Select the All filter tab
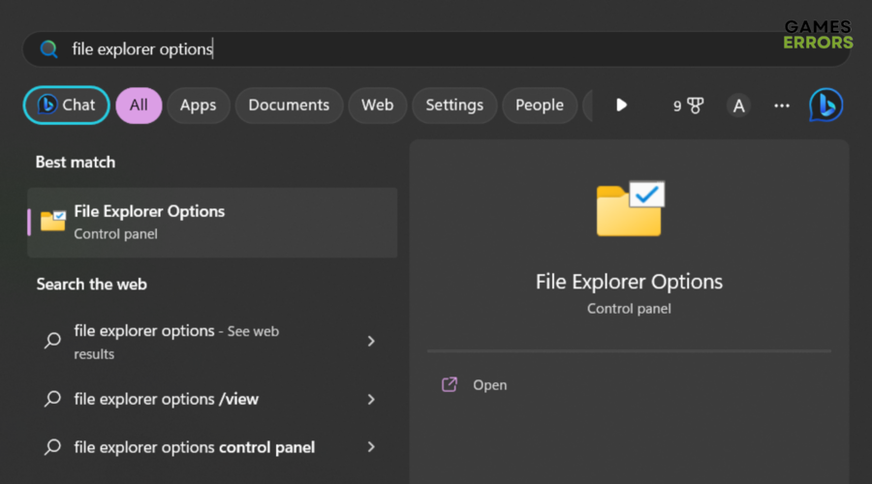Screen dimensions: 872x484 (139, 106)
